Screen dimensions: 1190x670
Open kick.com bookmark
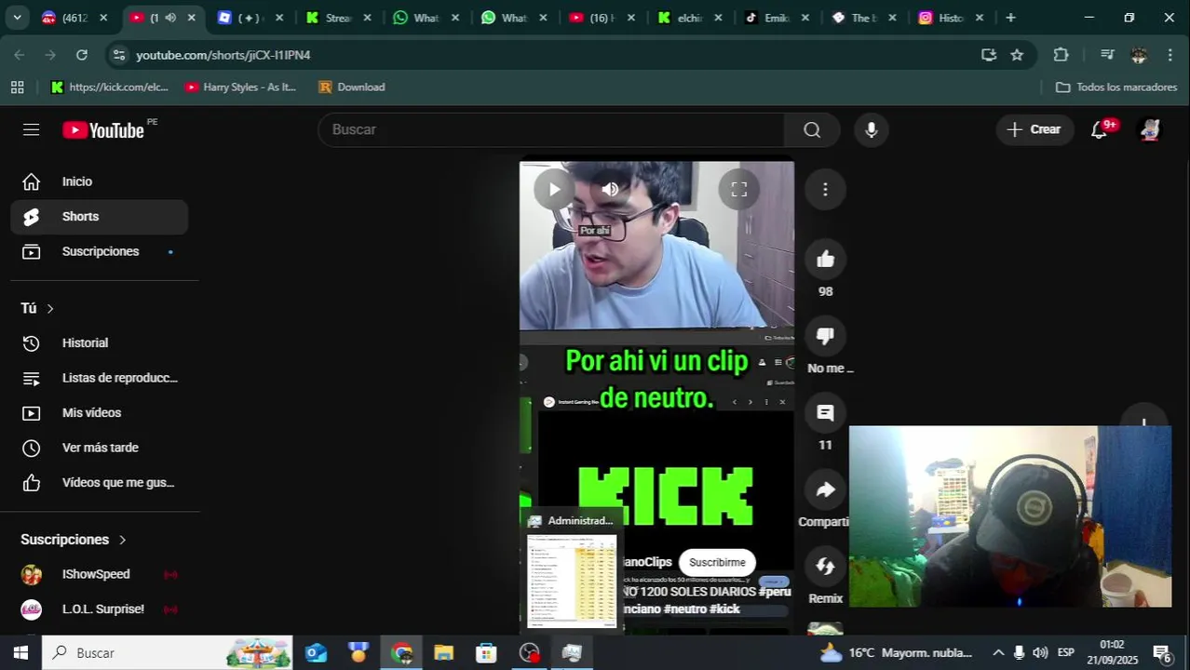[109, 87]
